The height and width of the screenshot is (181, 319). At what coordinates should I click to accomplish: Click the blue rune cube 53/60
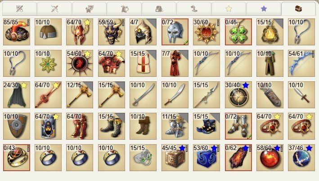click(207, 158)
